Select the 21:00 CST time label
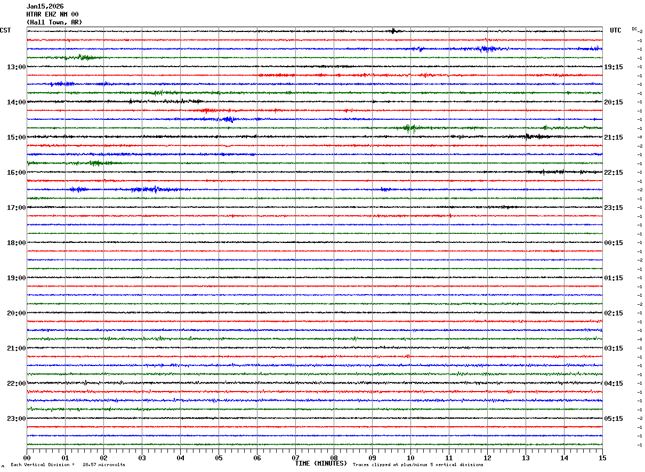The image size is (645, 472). (16, 348)
